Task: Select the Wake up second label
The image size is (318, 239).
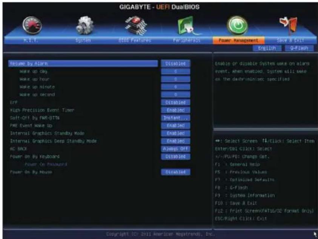Action: 37,95
